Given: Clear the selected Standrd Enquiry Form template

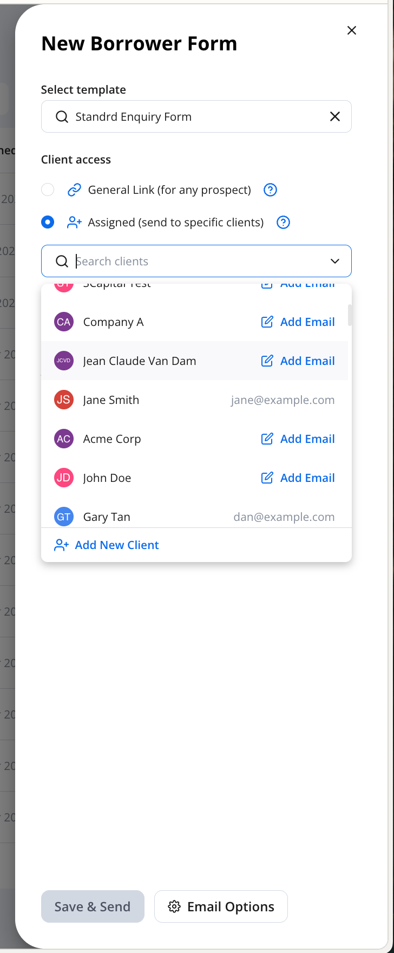Looking at the screenshot, I should click(335, 116).
